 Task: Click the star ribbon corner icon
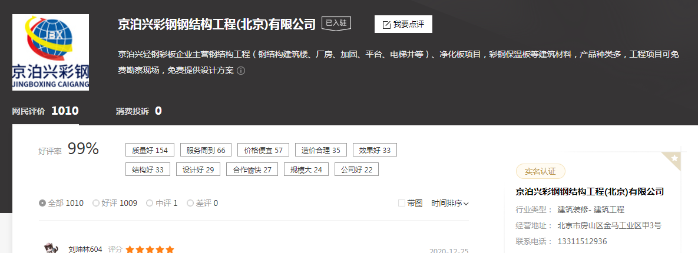click(674, 158)
